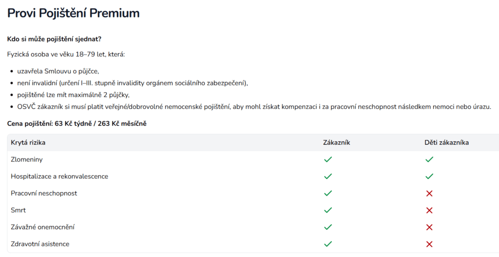Click the Zlomeniny row label
This screenshot has height=257, width=499.
[27, 159]
